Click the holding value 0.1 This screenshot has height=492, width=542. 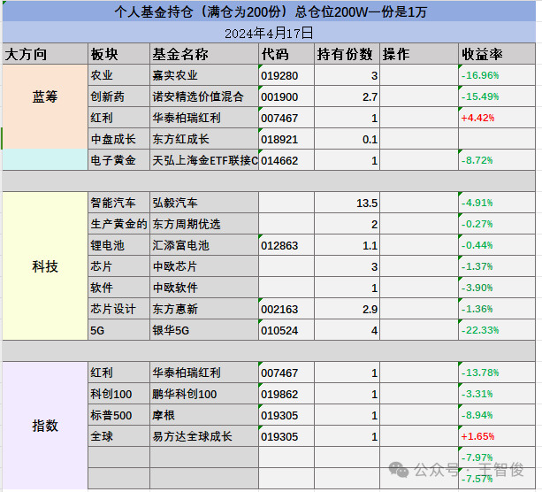click(347, 139)
